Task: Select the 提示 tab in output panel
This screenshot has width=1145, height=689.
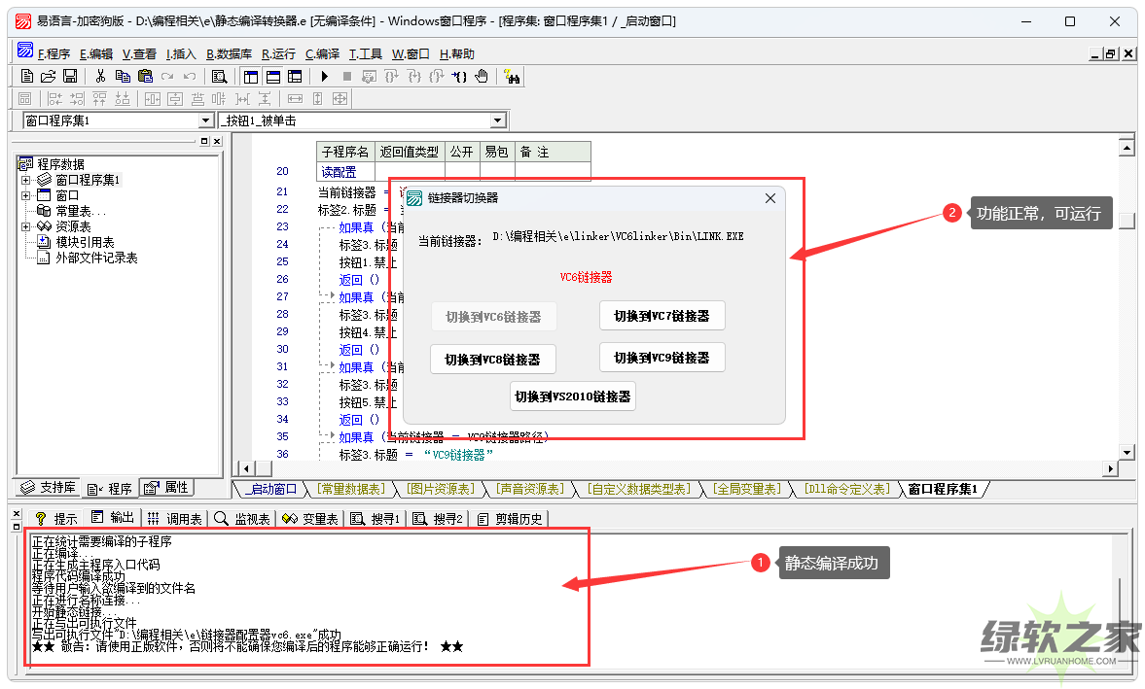Action: click(x=56, y=519)
